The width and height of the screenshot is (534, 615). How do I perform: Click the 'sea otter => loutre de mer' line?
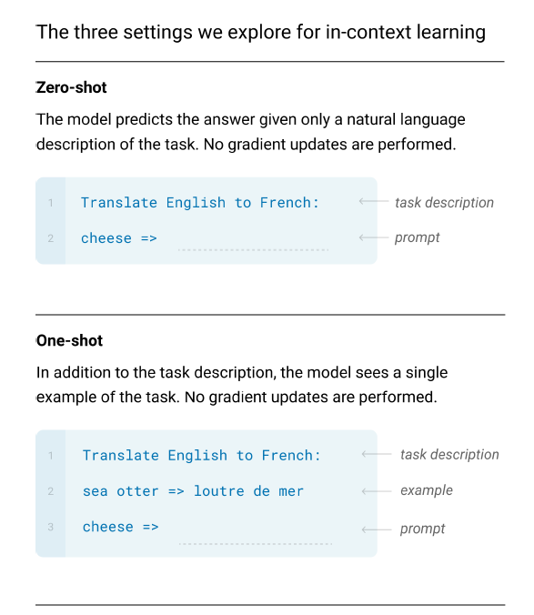tap(193, 491)
